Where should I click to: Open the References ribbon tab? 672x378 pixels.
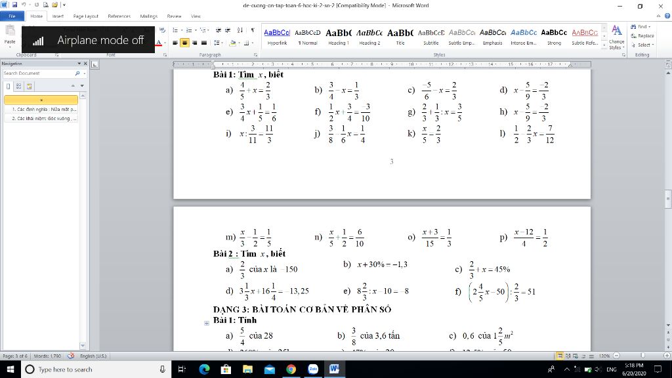click(119, 16)
